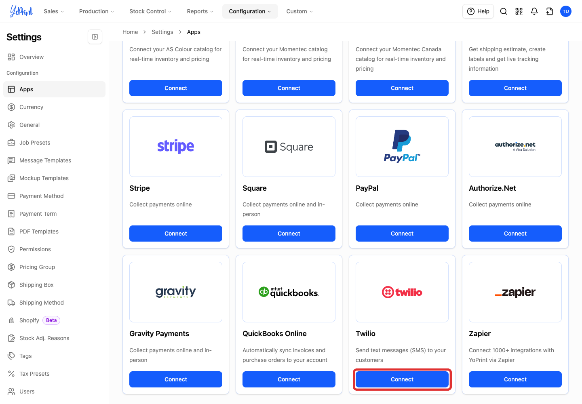The height and width of the screenshot is (404, 582).
Task: Connect the Authorize.Net app
Action: click(515, 234)
